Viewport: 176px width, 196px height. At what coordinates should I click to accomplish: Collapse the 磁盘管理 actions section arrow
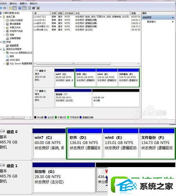(173, 17)
